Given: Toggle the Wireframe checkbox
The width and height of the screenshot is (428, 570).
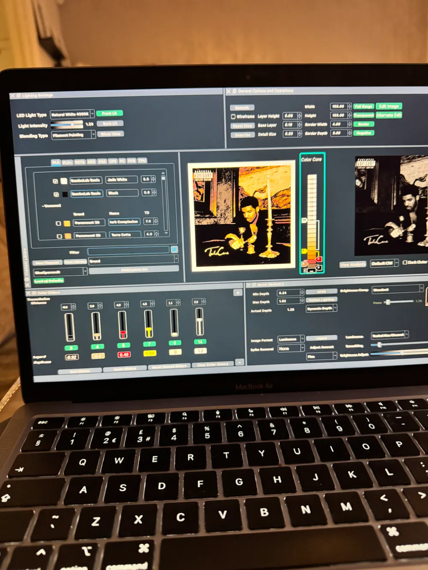Looking at the screenshot, I should [x=233, y=116].
